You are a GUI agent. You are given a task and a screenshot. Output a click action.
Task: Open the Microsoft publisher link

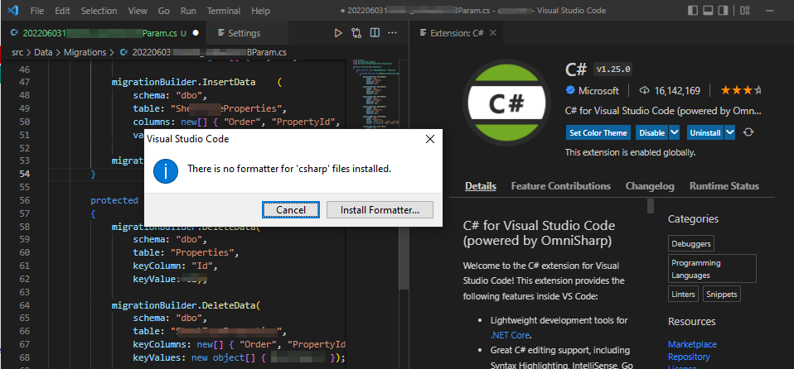pos(598,91)
